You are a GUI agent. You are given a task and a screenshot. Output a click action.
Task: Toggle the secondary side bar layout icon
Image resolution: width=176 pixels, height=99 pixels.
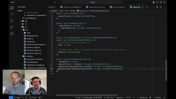tap(161, 2)
